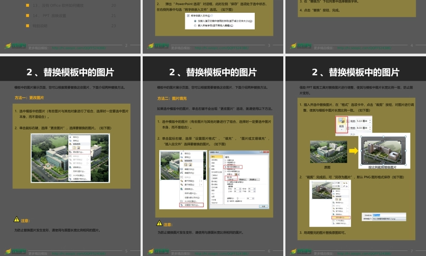Select the 嵌入所有字符 radio option
The image size is (426, 256).
click(195, 26)
